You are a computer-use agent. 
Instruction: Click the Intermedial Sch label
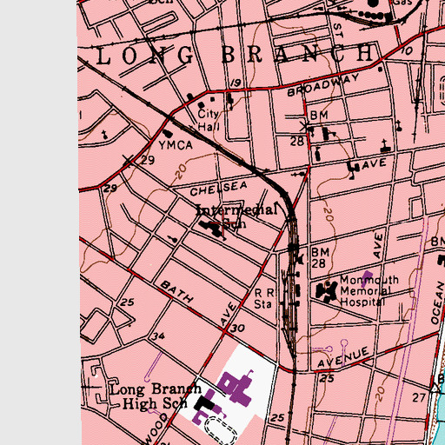click(x=236, y=216)
